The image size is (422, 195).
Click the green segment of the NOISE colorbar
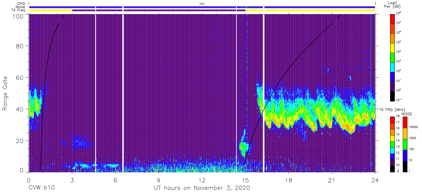coord(404,144)
